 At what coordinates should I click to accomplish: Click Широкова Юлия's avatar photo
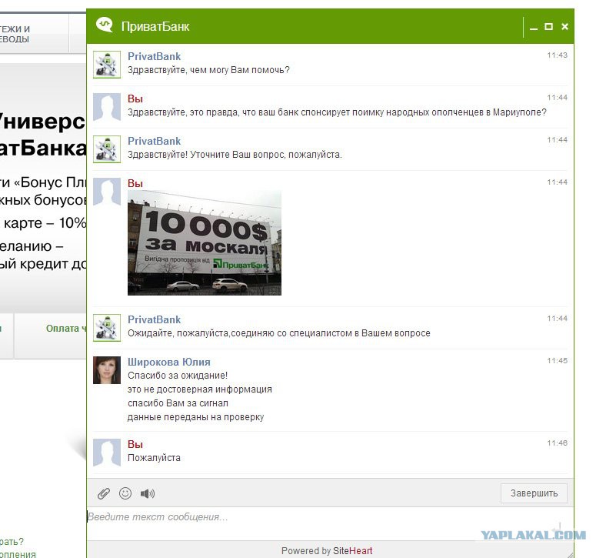[107, 370]
